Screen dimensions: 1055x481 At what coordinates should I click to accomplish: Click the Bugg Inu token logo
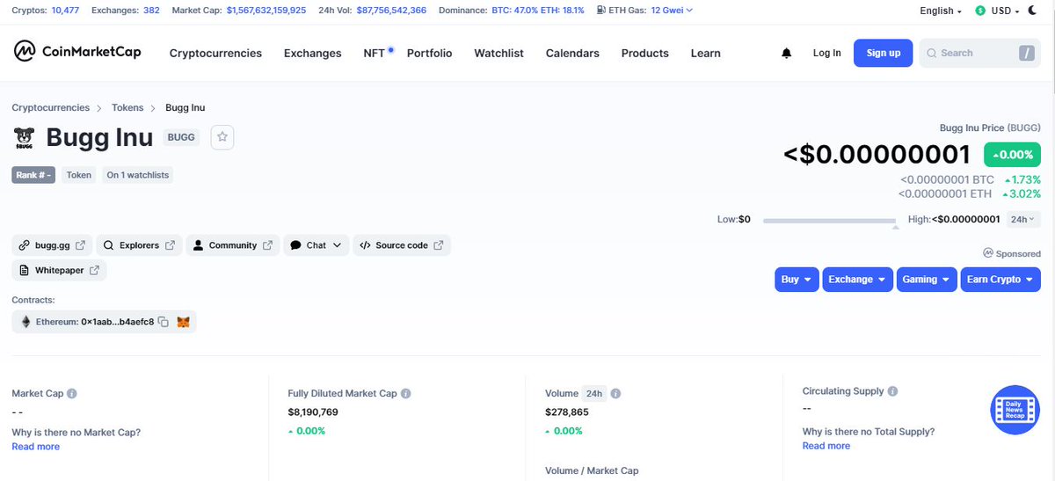point(24,137)
